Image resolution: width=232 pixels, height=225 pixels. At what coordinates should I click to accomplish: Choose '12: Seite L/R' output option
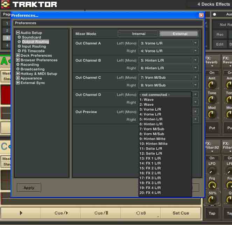pyautogui.click(x=165, y=153)
